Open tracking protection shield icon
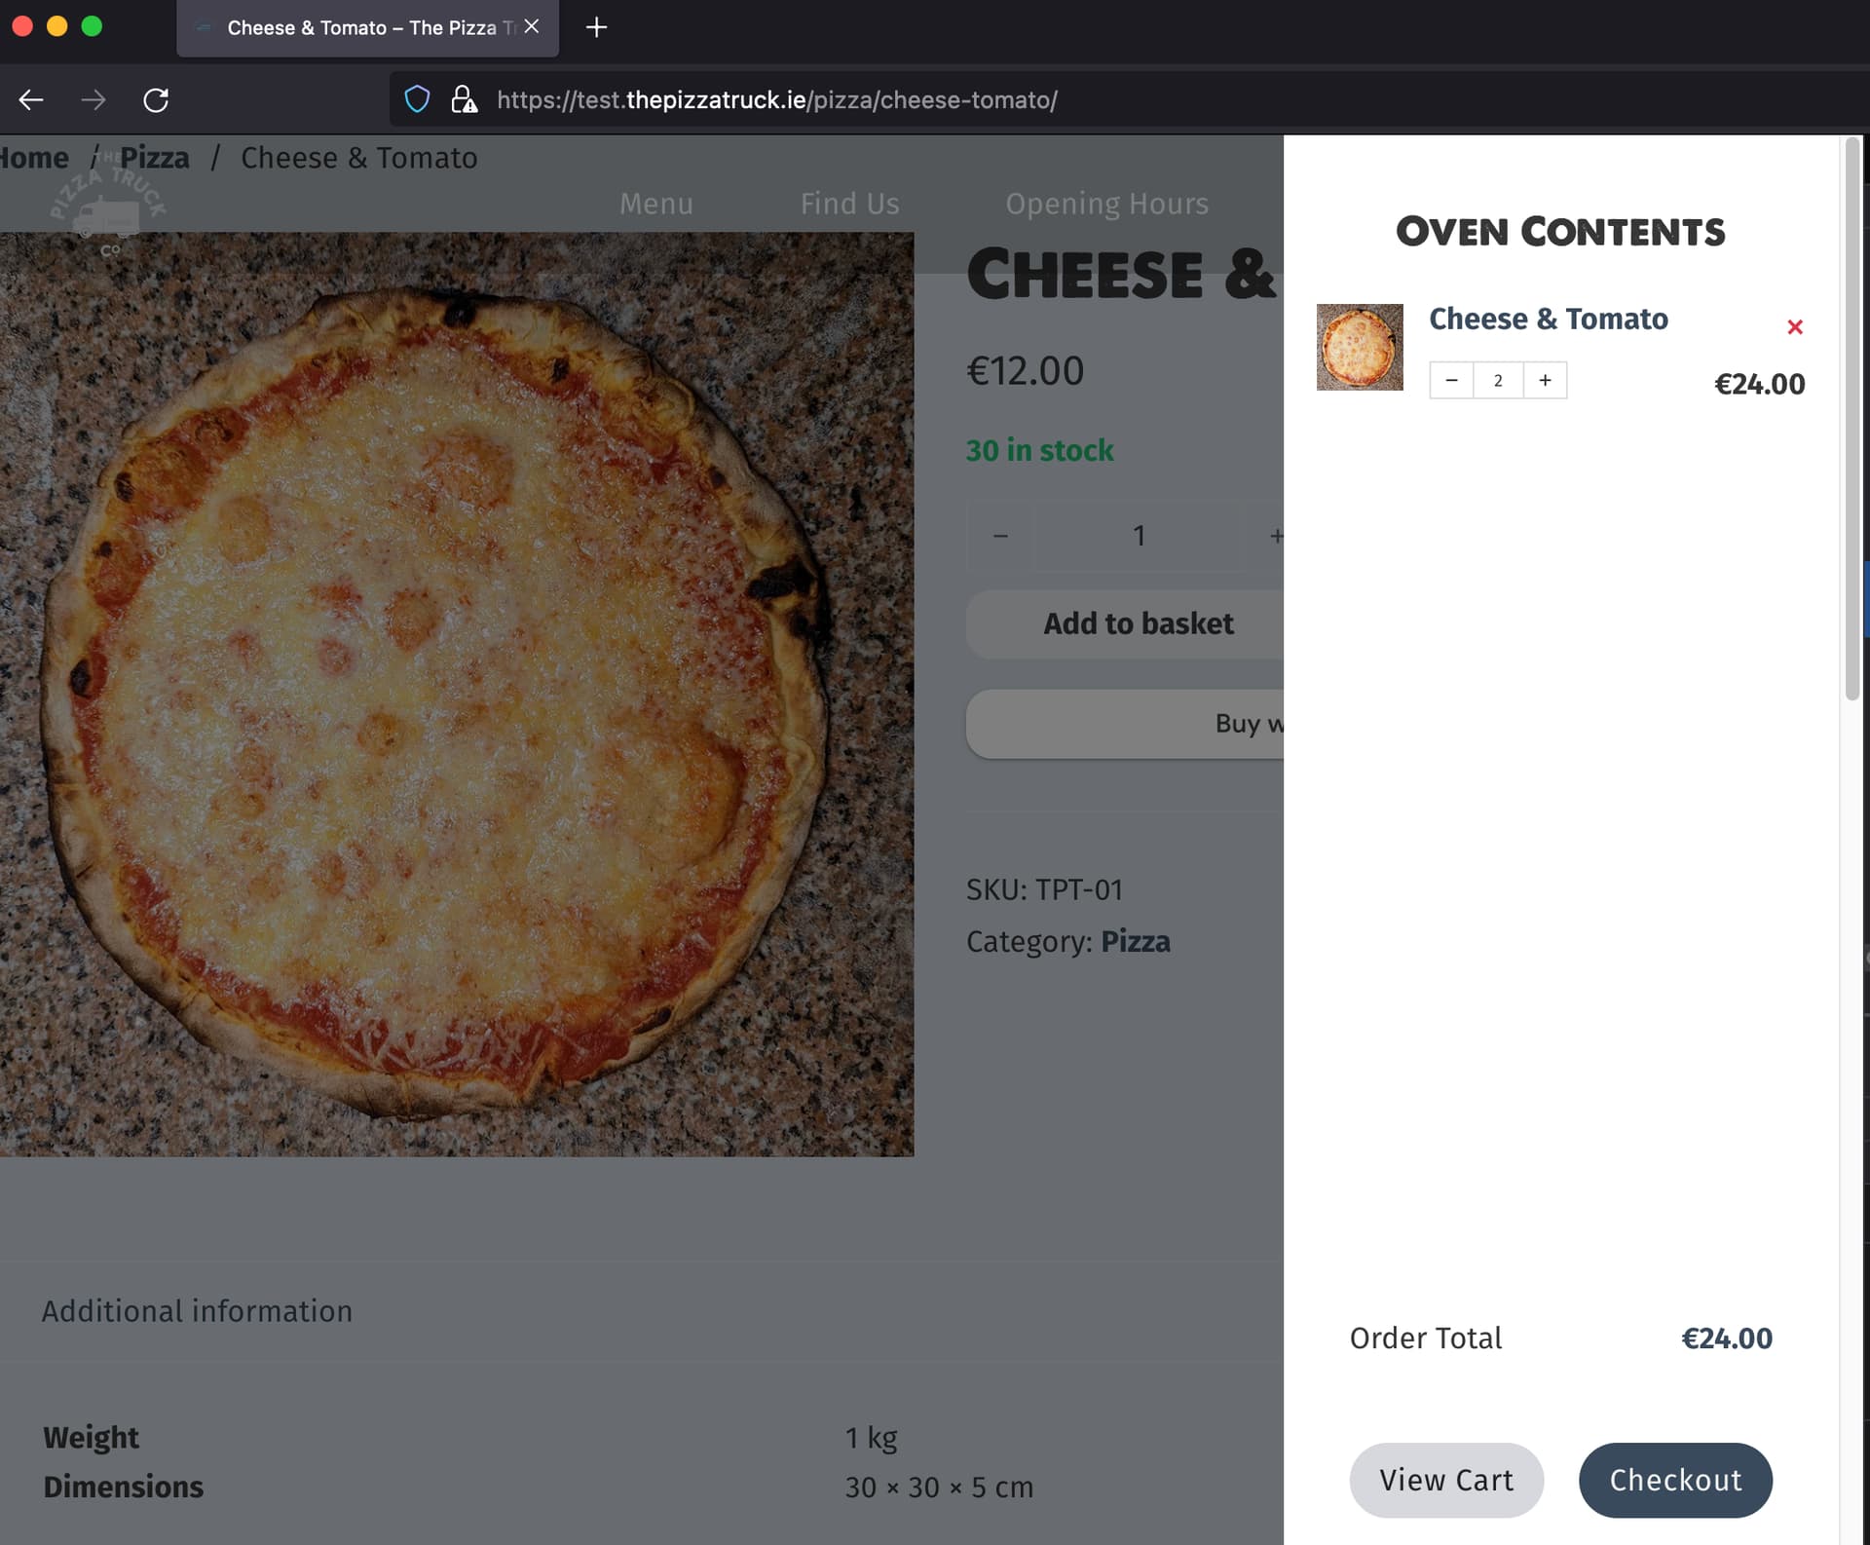 pos(417,99)
